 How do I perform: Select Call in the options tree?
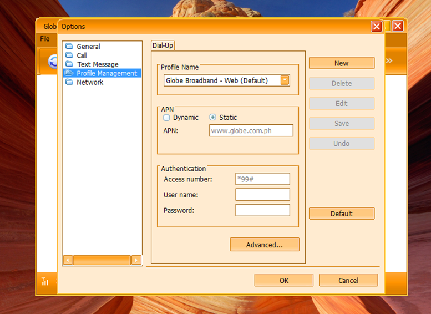[82, 55]
